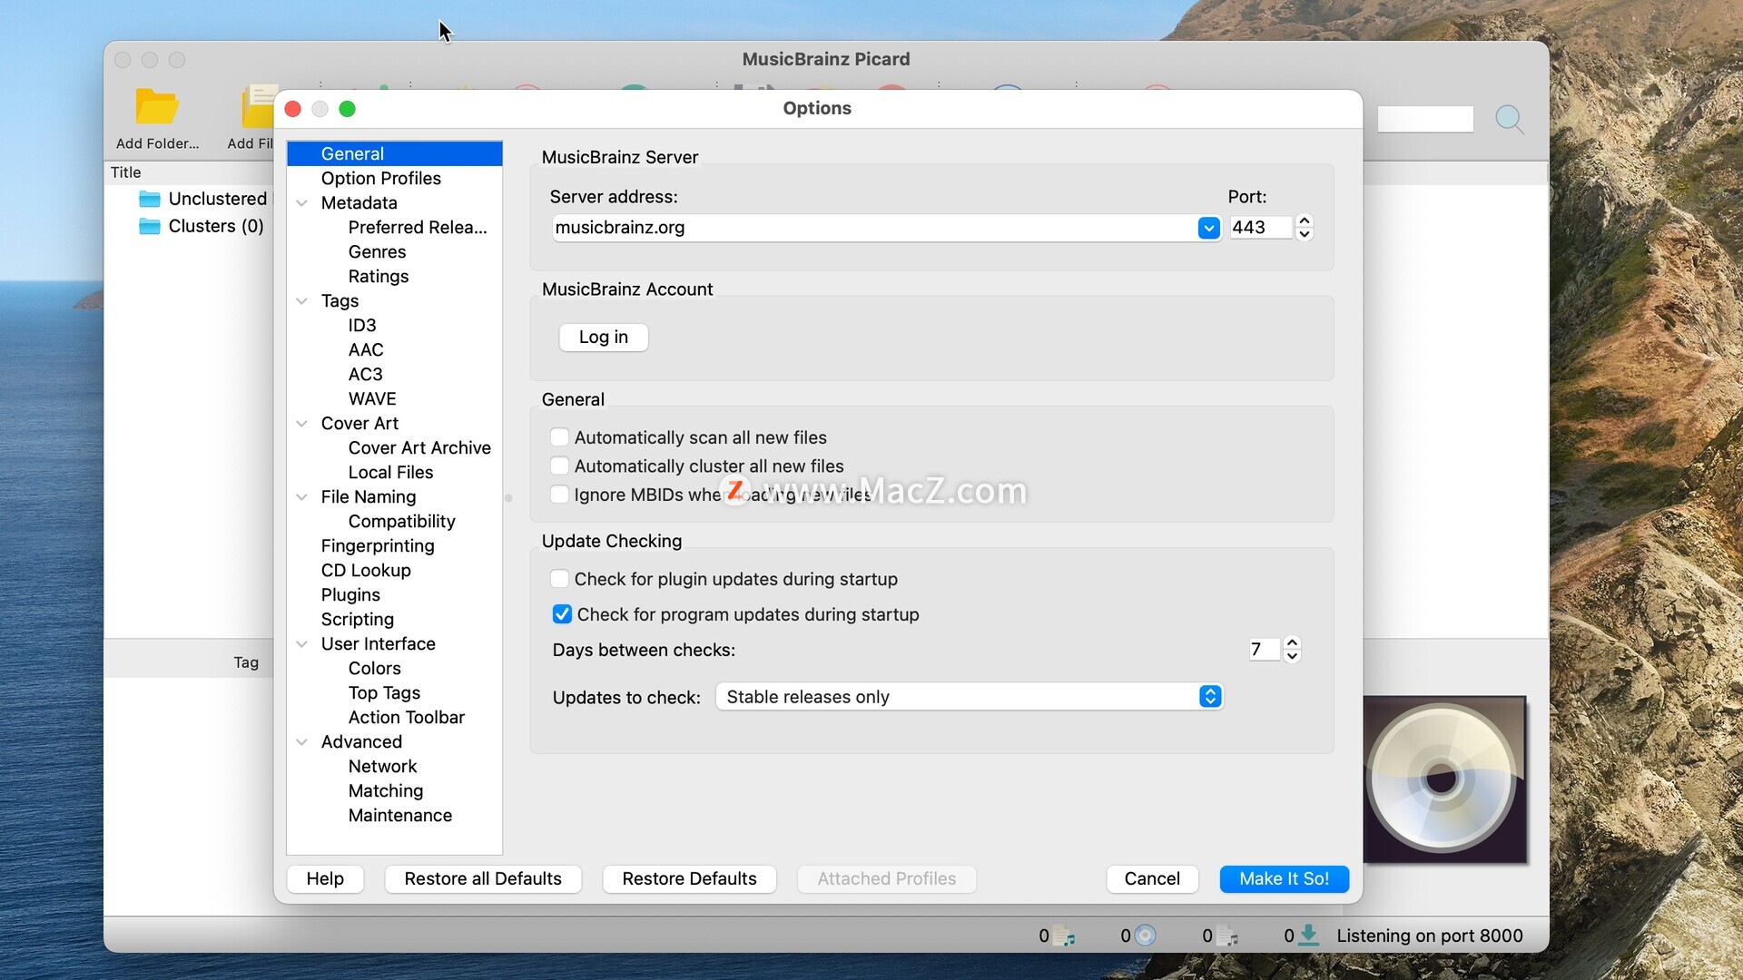Open the Network options page

tap(382, 767)
